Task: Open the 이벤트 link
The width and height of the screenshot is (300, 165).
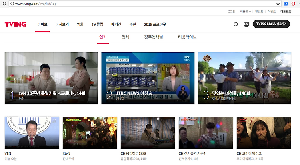Action: pos(272,12)
